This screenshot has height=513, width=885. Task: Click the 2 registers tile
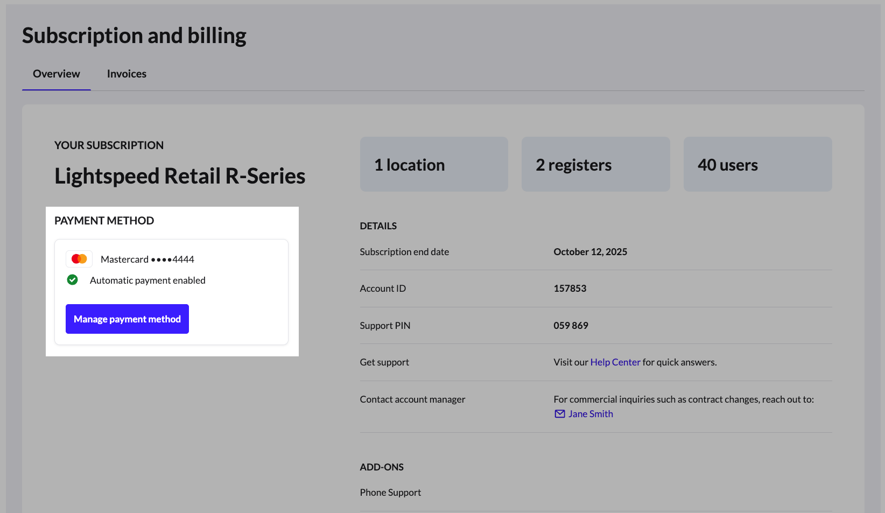click(595, 164)
